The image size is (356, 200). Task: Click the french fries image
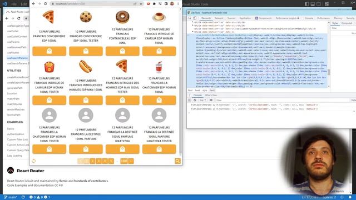50,67
